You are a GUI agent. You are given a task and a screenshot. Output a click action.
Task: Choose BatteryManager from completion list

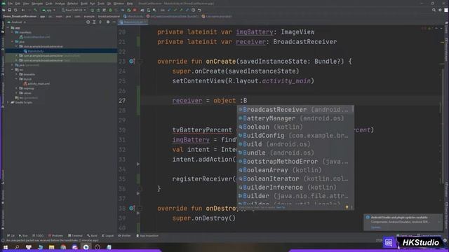295,118
